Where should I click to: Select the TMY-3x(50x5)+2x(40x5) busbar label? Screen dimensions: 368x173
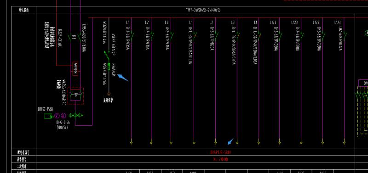tap(203, 10)
